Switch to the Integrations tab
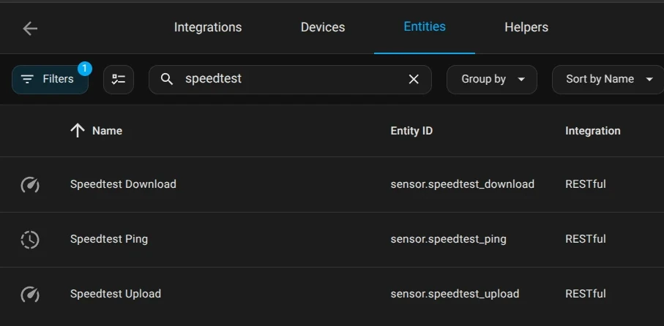This screenshot has height=326, width=664. (x=208, y=28)
